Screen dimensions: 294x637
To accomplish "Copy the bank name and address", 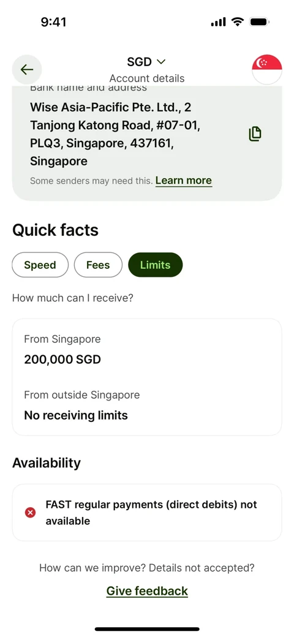I will tap(255, 134).
